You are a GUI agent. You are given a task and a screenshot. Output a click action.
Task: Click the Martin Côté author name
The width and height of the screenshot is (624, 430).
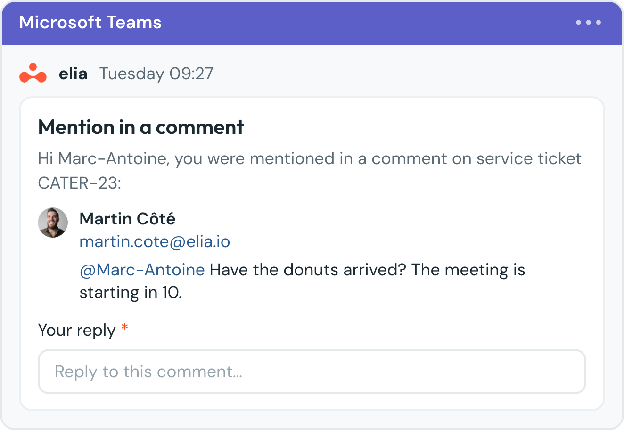(x=127, y=219)
